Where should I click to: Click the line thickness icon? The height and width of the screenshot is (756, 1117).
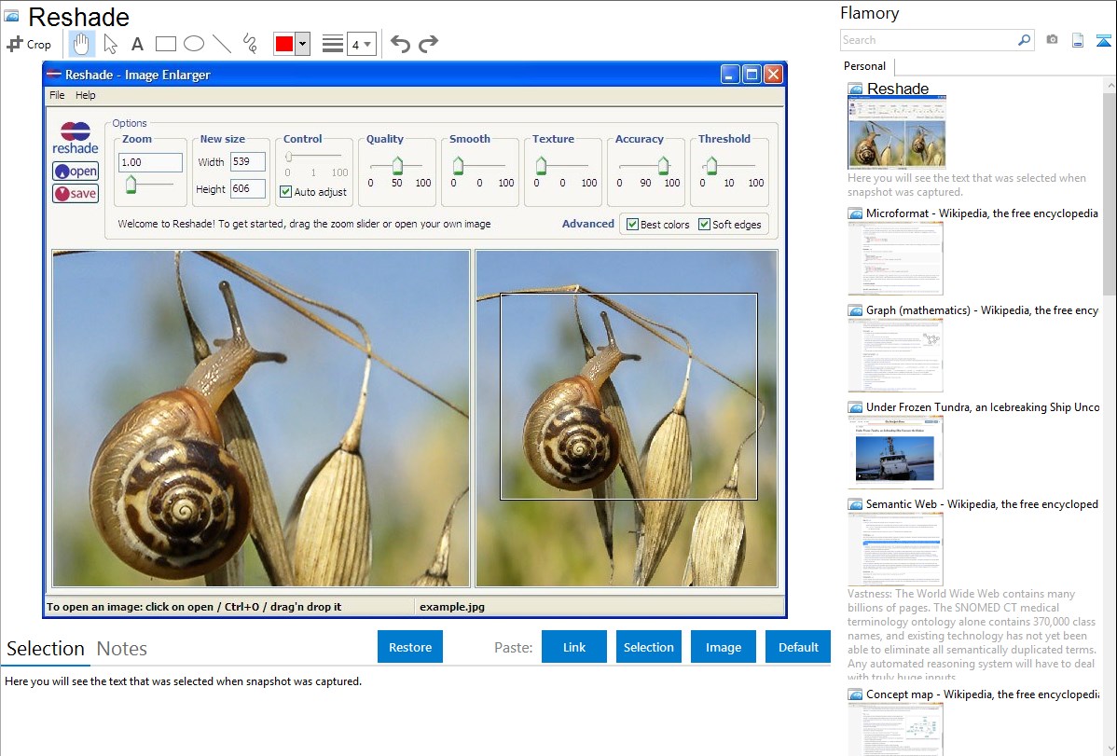pyautogui.click(x=332, y=44)
